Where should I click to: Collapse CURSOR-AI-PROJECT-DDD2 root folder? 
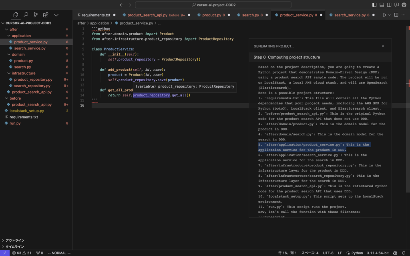[x=28, y=23]
